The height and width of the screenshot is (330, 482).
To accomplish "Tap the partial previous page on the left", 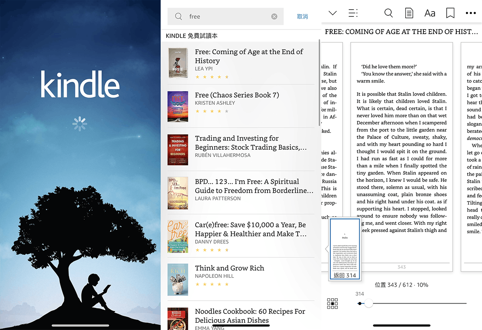I will [x=332, y=157].
